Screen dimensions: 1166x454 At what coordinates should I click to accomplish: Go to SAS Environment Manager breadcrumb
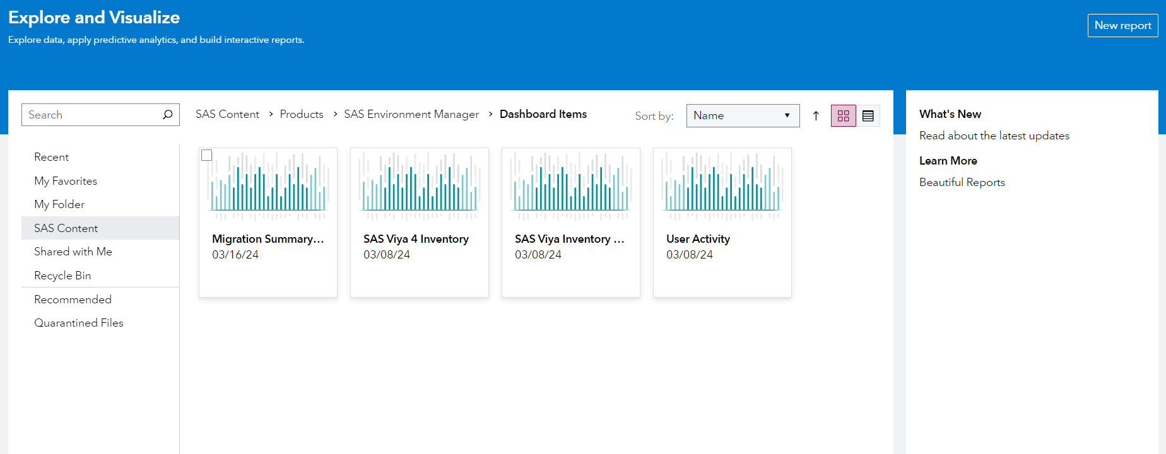(x=411, y=114)
